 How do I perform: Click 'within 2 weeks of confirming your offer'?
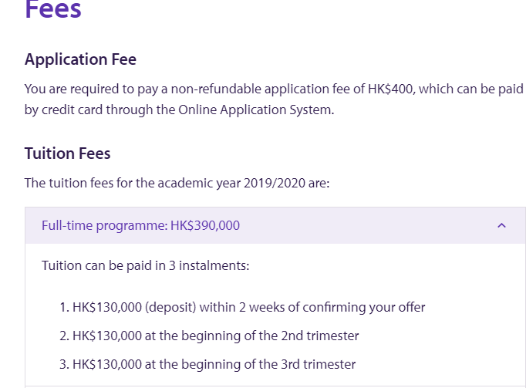point(312,307)
